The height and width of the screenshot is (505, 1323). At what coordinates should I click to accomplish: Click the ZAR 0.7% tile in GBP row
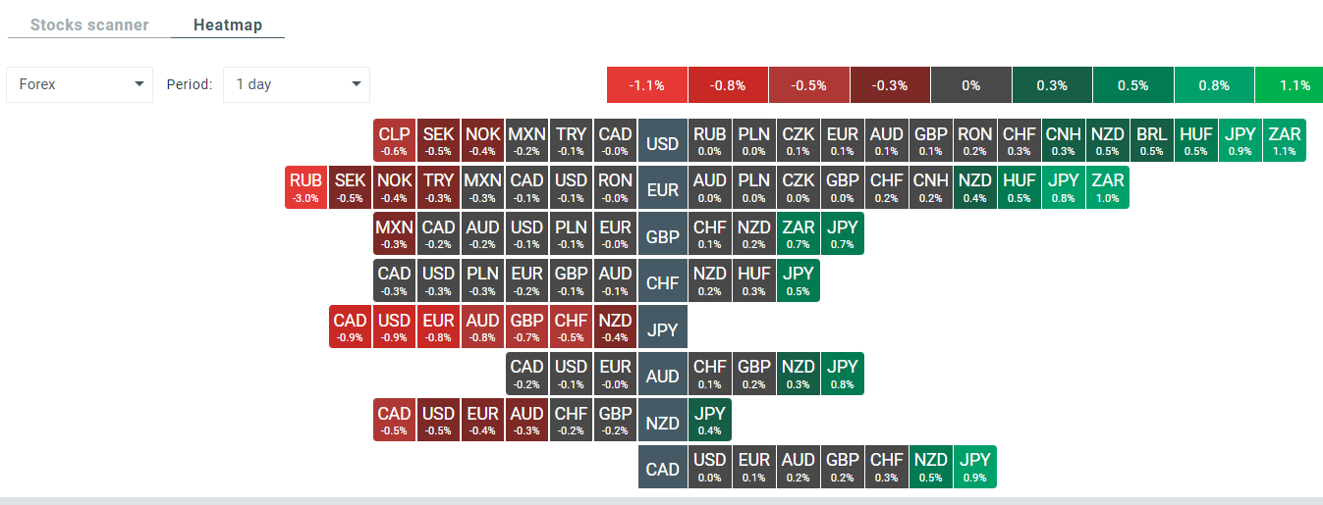point(798,234)
